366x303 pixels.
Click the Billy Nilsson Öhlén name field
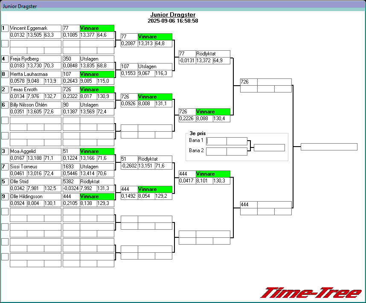tap(35, 105)
